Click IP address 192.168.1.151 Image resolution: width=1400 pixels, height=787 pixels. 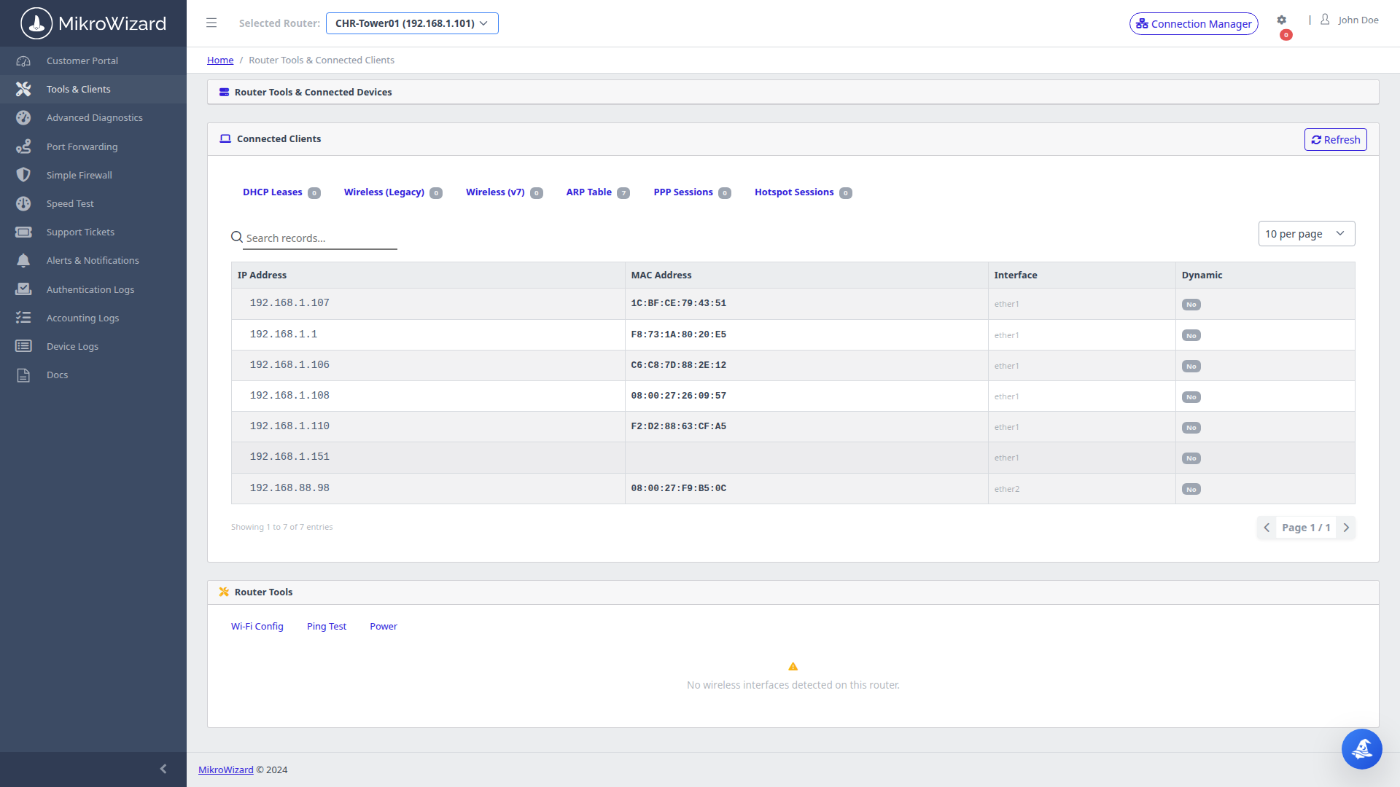click(289, 457)
